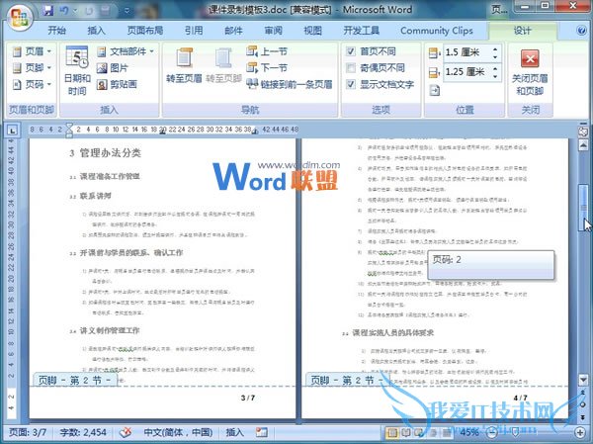Select the Design (设计) tab
Screen dimensions: 593x444
(522, 31)
